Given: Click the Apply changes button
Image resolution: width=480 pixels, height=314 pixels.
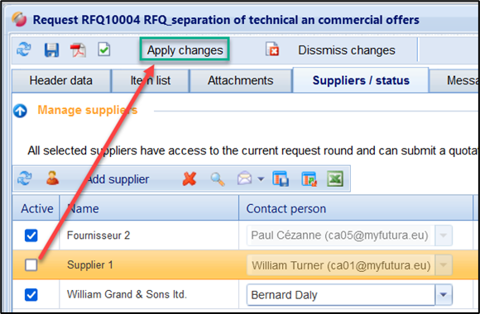Looking at the screenshot, I should tap(185, 50).
